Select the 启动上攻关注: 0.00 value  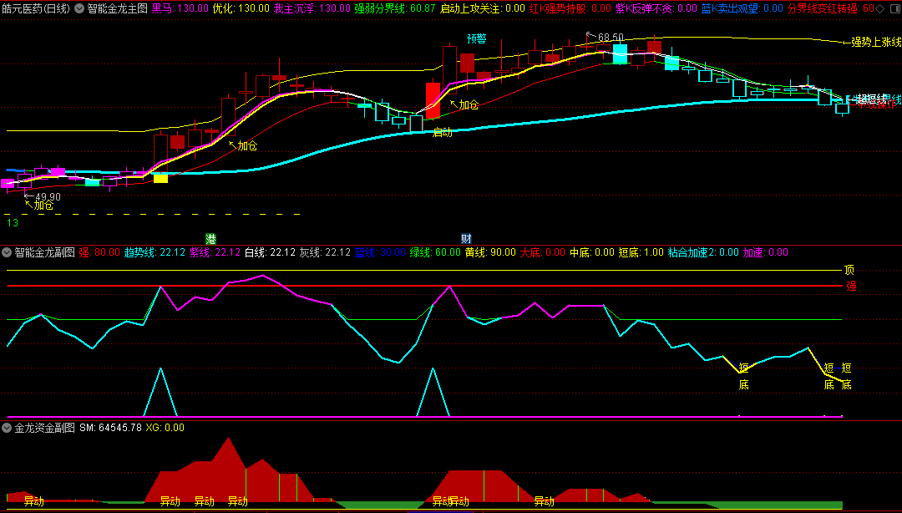482,8
